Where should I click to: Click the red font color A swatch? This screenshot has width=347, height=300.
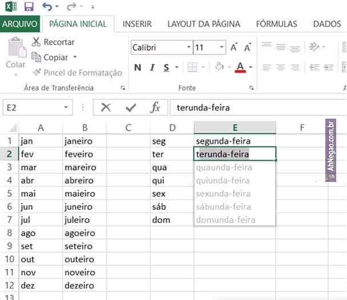(x=240, y=67)
